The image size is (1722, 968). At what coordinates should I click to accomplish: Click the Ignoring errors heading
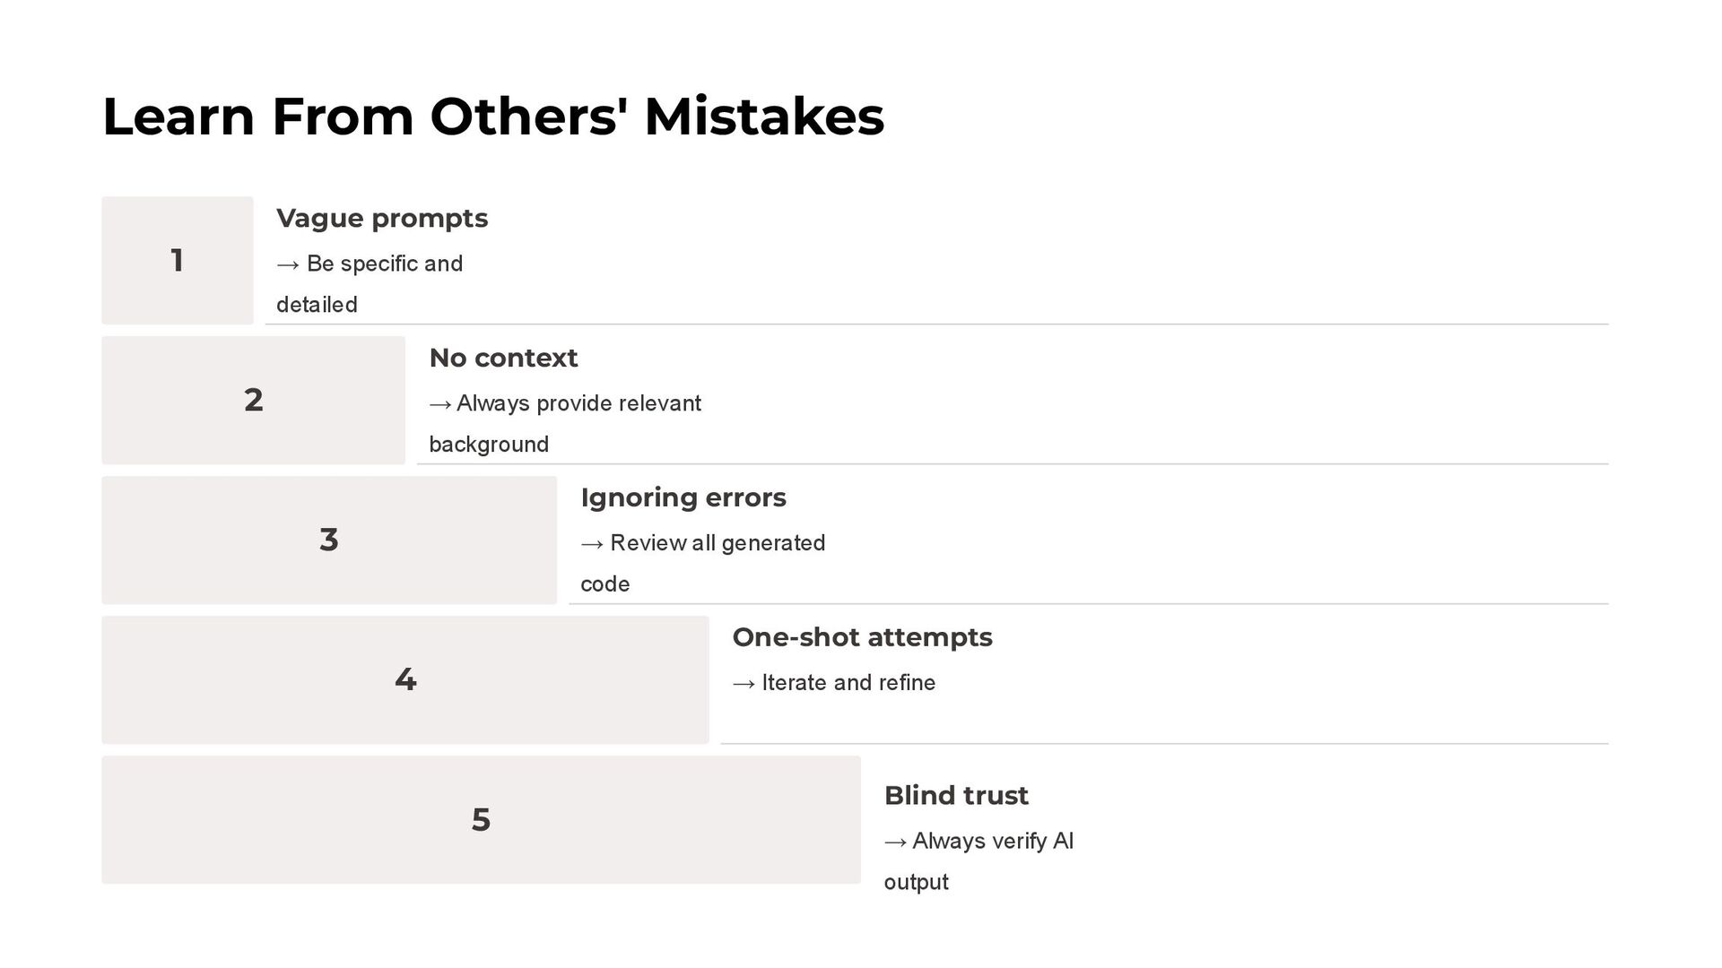point(683,498)
